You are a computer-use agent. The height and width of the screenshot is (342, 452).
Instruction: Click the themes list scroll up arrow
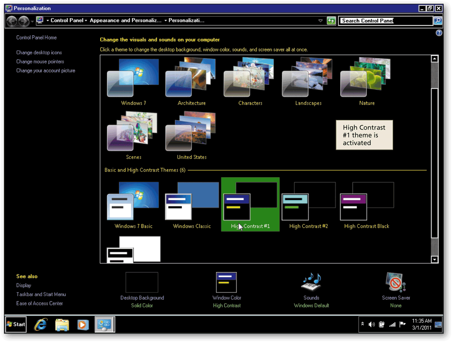[x=435, y=59]
